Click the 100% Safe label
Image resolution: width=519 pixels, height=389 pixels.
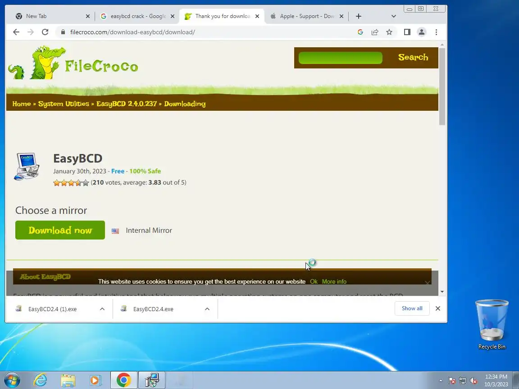(x=145, y=172)
